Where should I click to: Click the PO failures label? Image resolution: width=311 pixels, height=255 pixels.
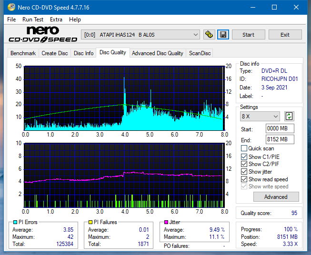[177, 246]
